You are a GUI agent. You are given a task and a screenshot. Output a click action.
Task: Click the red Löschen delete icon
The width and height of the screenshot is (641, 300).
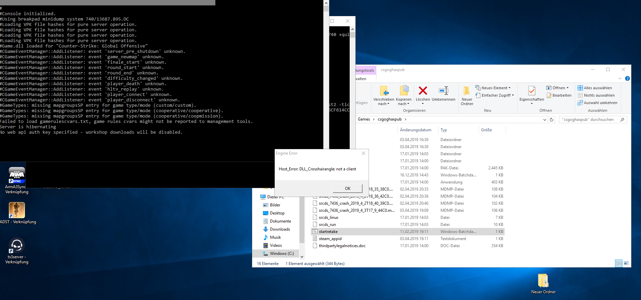[423, 91]
